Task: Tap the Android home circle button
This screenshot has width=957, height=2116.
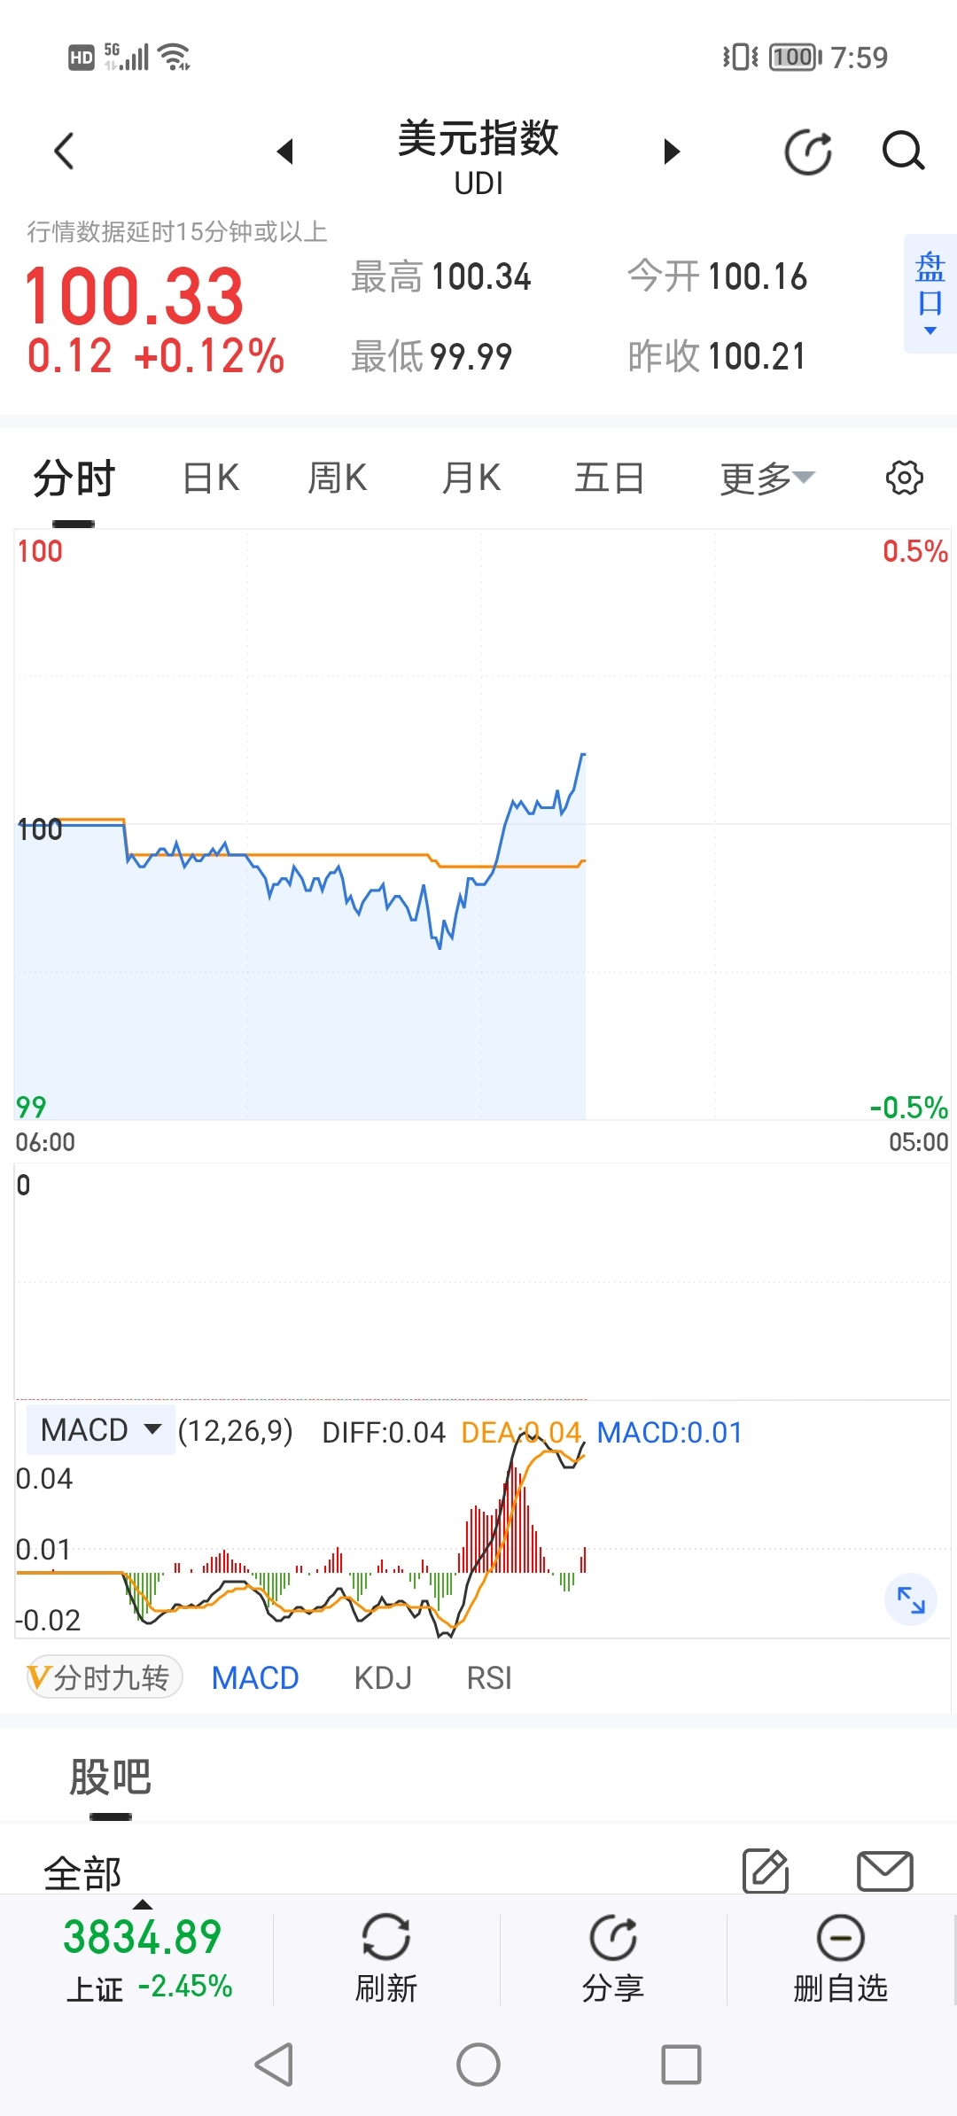Action: click(478, 2065)
